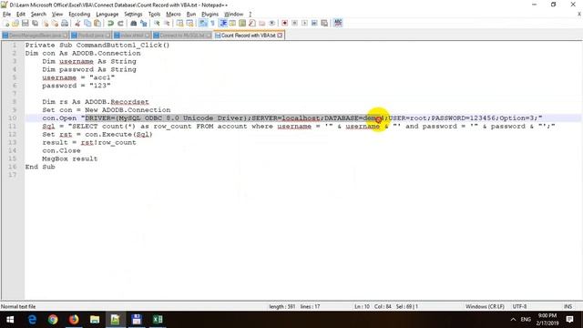Screen dimensions: 583x328
Task: Click the New file toolbar icon
Action: (x=6, y=23)
